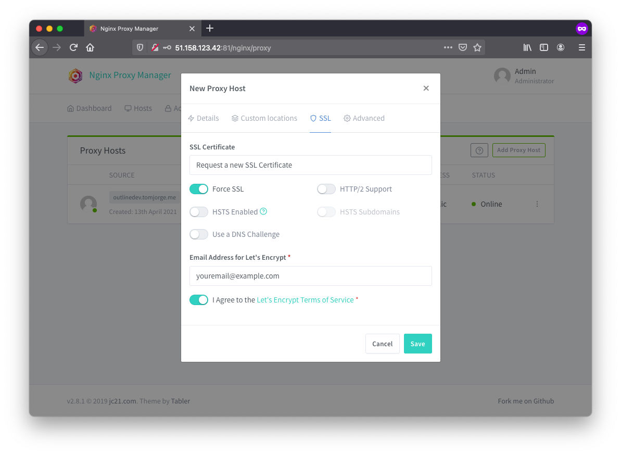The width and height of the screenshot is (621, 455).
Task: Open the jc21.com footer link
Action: [122, 401]
